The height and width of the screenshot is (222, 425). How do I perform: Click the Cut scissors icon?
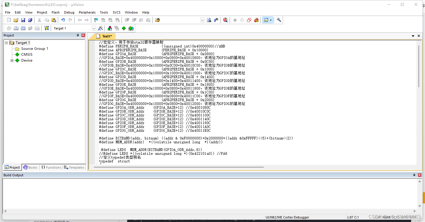pyautogui.click(x=39, y=20)
